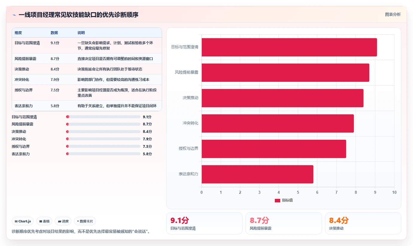The width and height of the screenshot is (413, 246).
Task: Click the 决策推动 progress bar
Action: coord(103,132)
